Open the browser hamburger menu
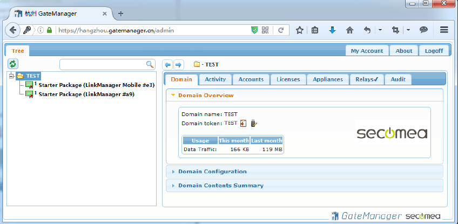 444,30
